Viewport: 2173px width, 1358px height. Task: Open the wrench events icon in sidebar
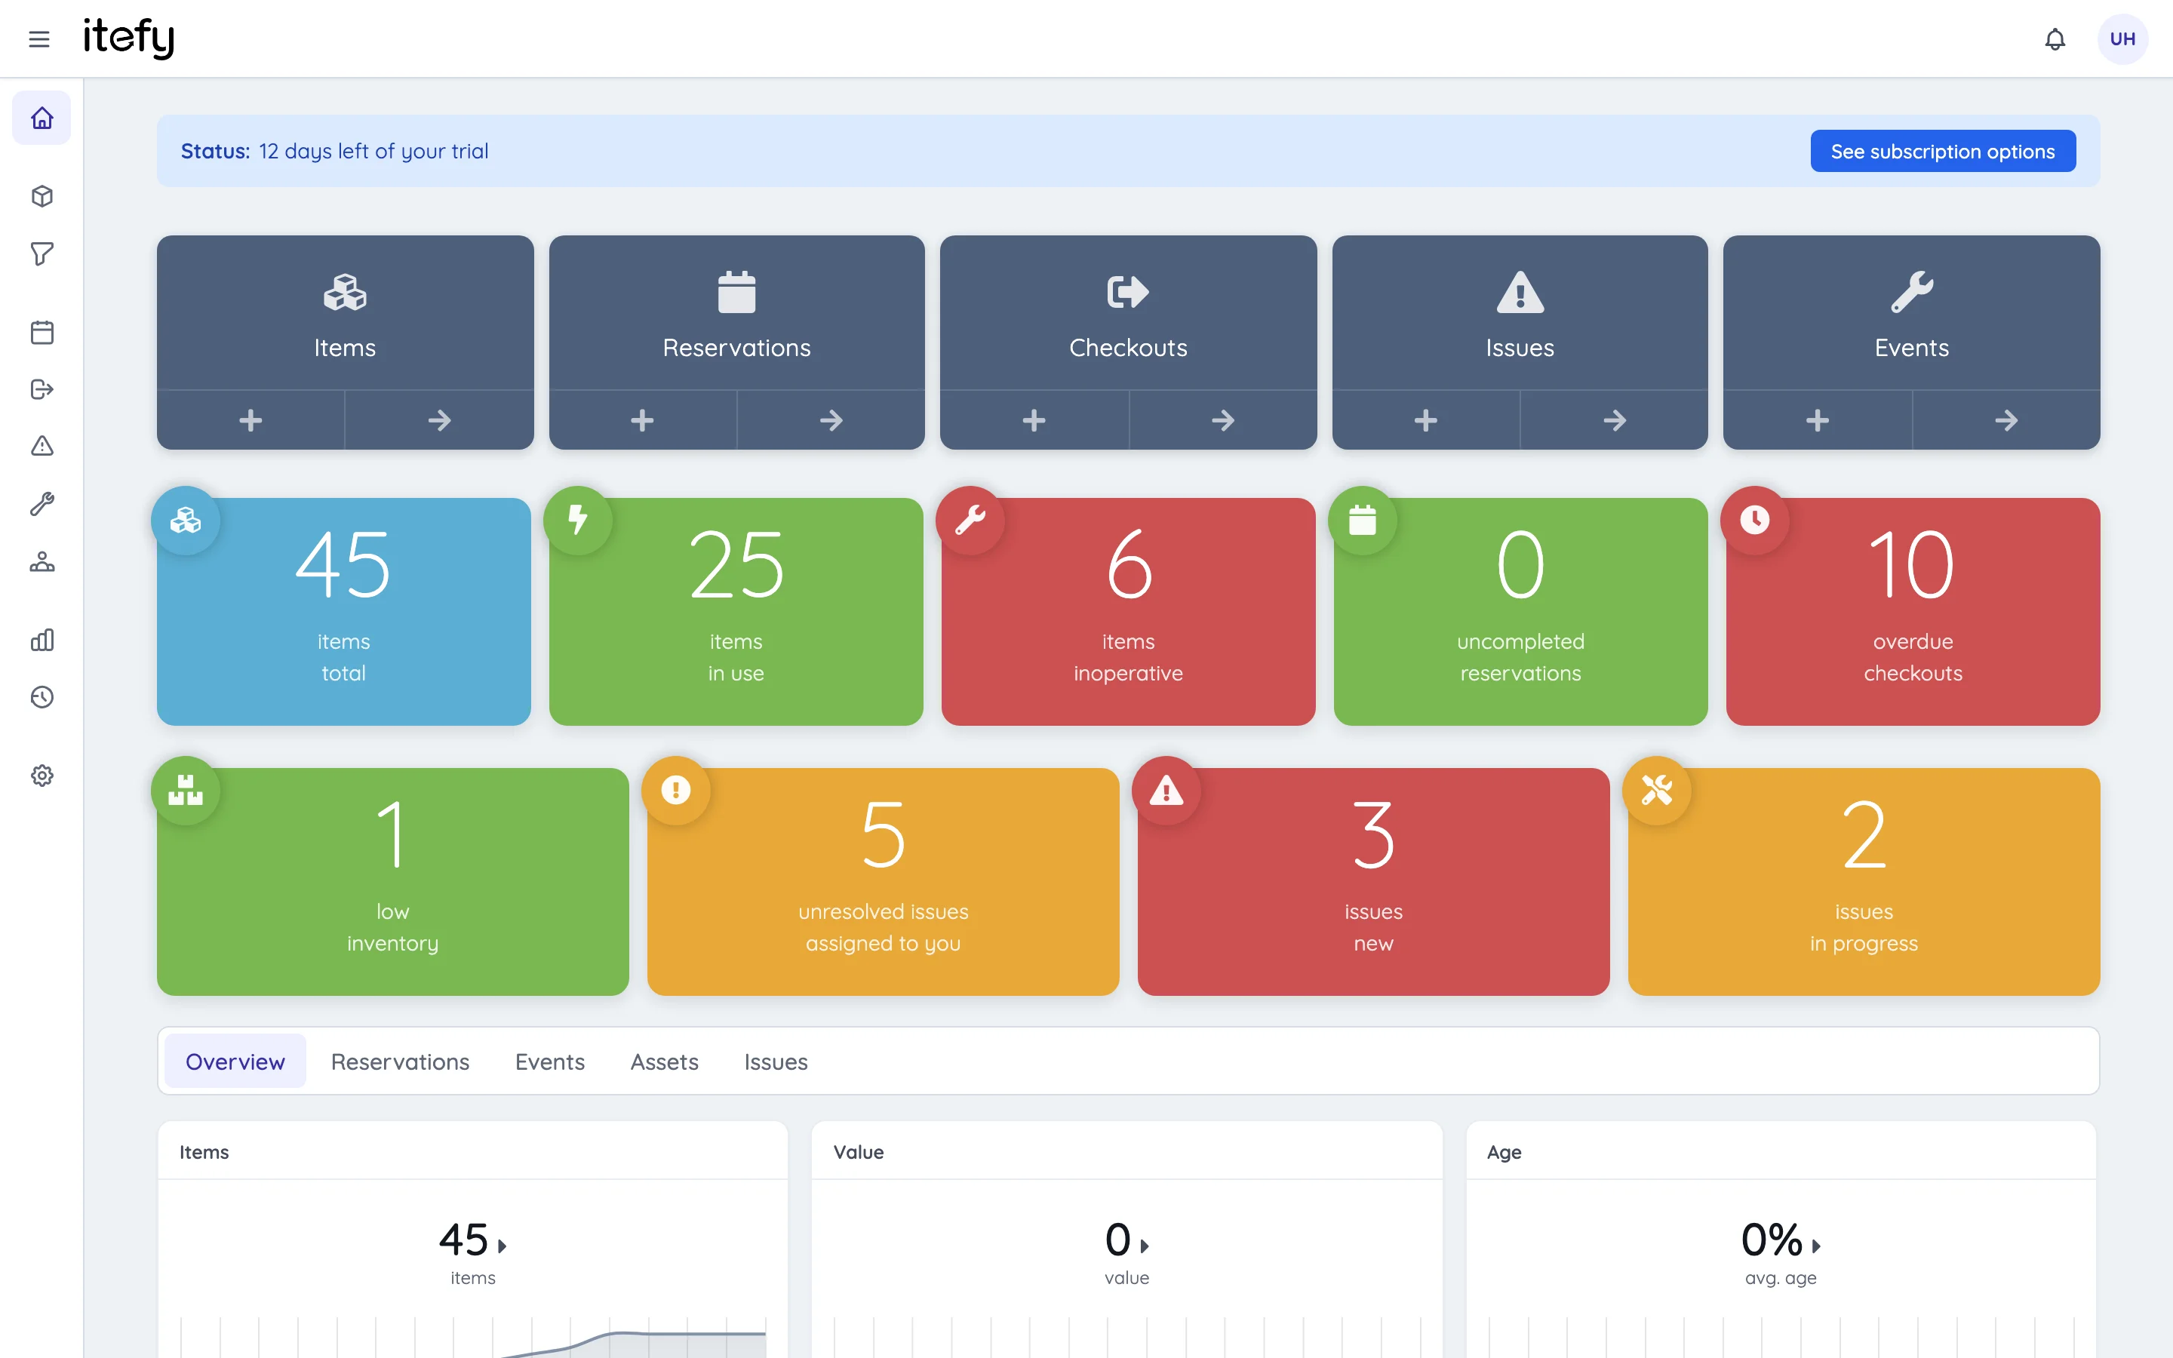tap(41, 503)
